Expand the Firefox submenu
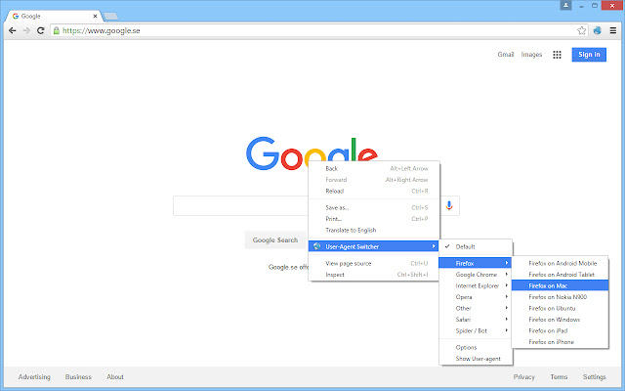Viewport: 625px width, 391px height. pyautogui.click(x=476, y=263)
